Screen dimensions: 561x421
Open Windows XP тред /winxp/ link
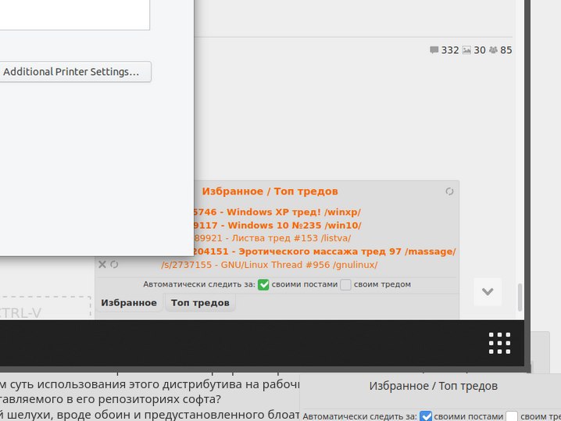[x=277, y=212]
